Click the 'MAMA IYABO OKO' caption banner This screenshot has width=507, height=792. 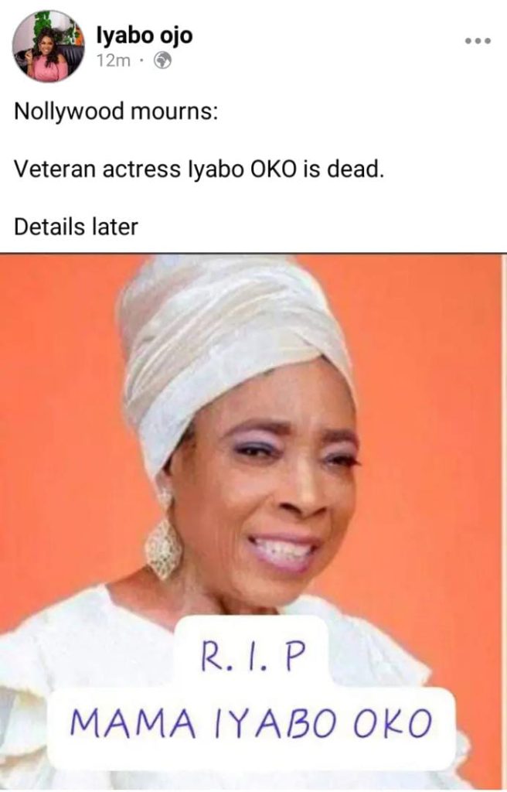pos(251,723)
